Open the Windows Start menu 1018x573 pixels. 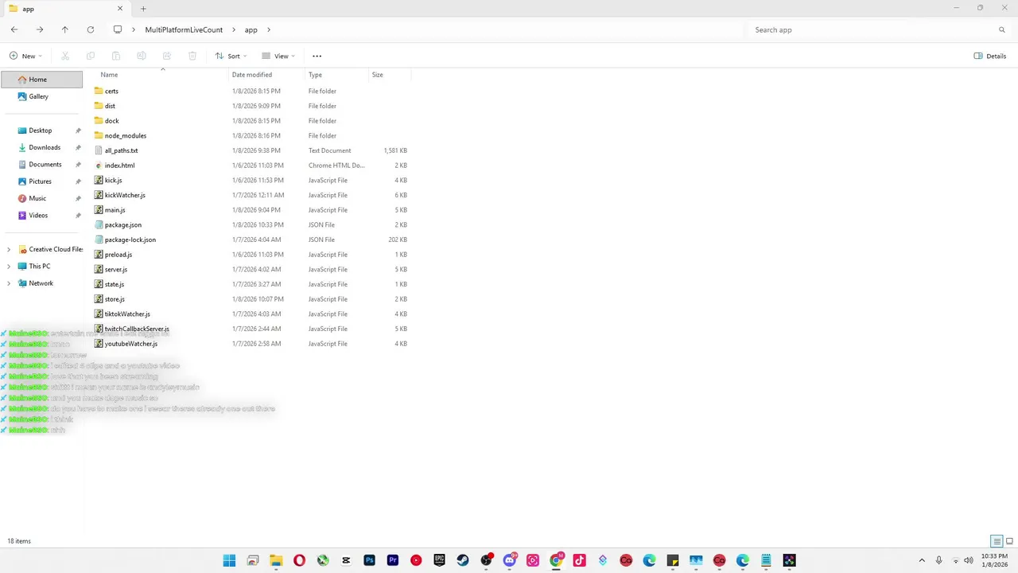(x=229, y=560)
